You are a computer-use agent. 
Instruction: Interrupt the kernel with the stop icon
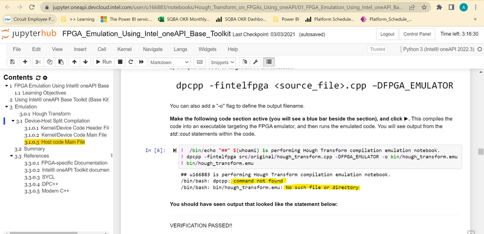(120, 62)
